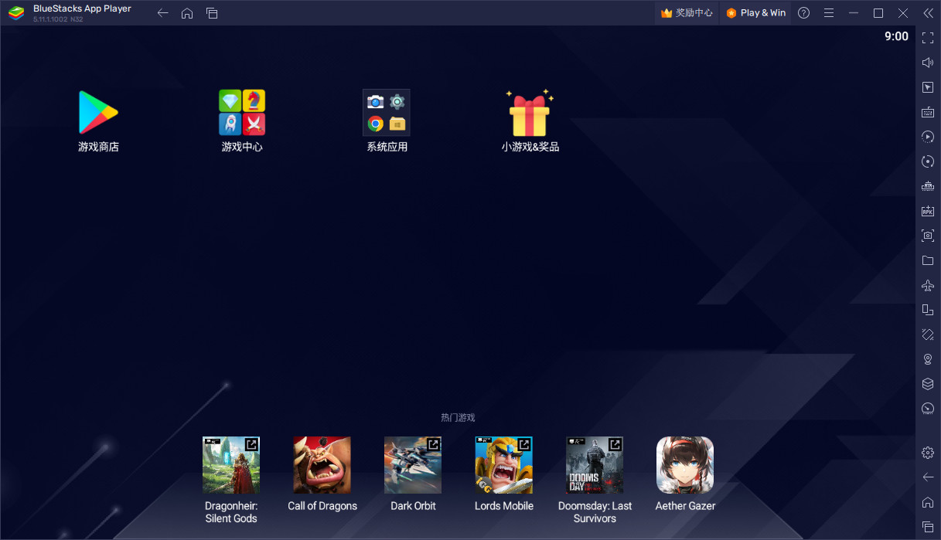Open the multi-instance layers icon
The height and width of the screenshot is (540, 941).
pyautogui.click(x=928, y=384)
